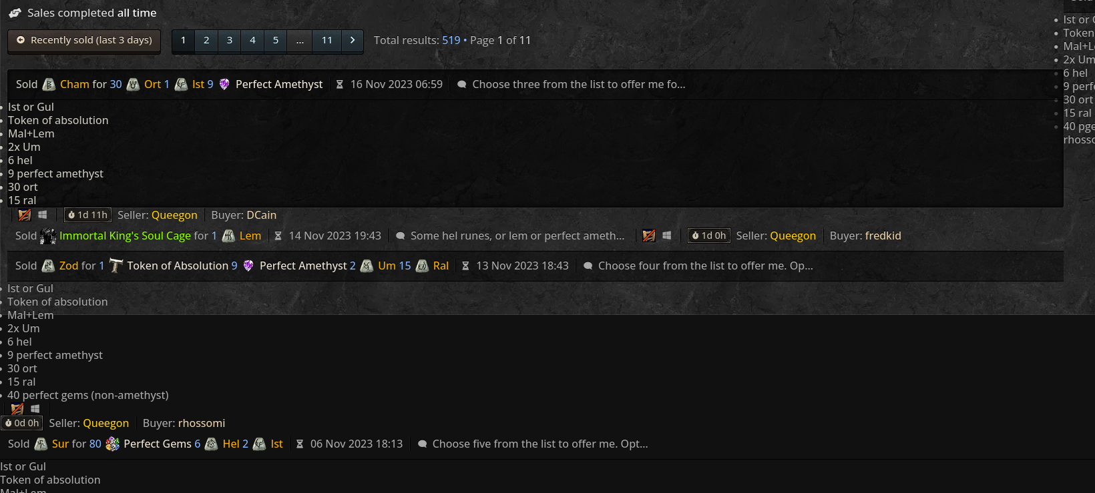
Task: Click the Sur rune icon
Action: pos(41,444)
